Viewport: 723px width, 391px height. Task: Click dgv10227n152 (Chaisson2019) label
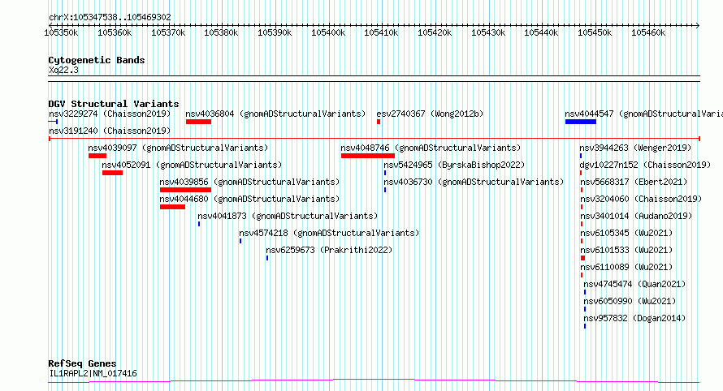coord(645,165)
